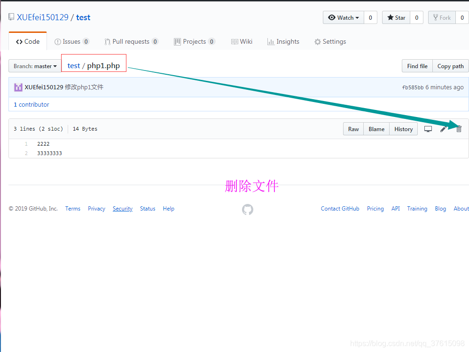Viewport: 469px width, 352px height.
Task: View the Raw file contents
Action: tap(353, 129)
